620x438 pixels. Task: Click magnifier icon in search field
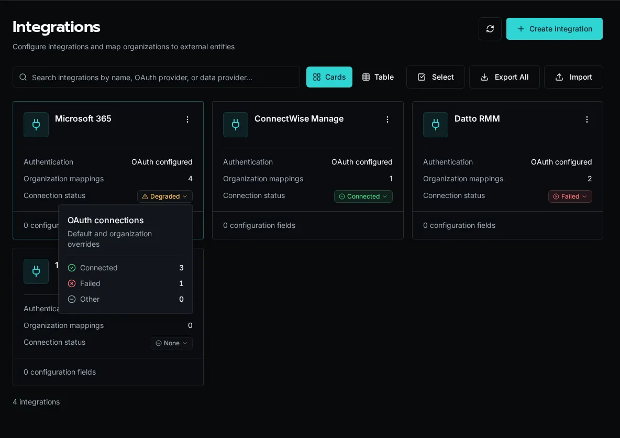pos(23,77)
